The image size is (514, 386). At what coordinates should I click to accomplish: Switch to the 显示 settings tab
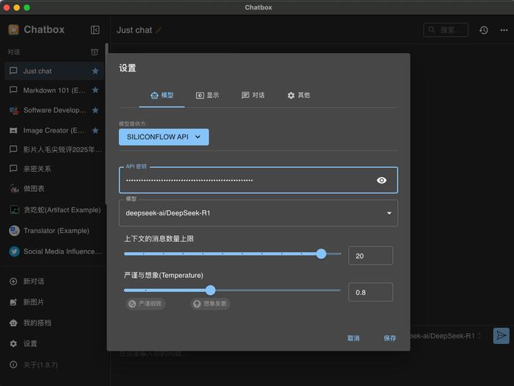click(207, 95)
